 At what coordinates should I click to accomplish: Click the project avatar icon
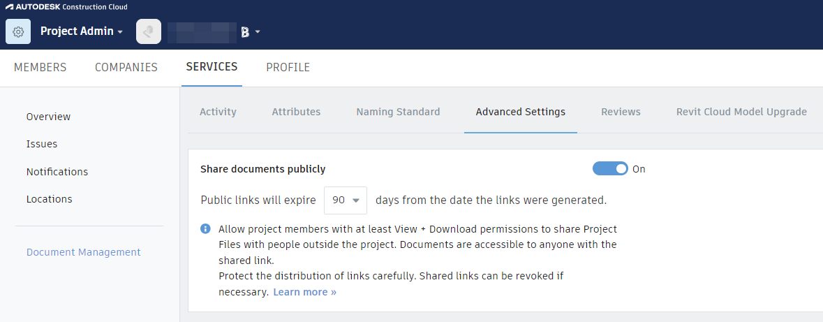point(149,31)
